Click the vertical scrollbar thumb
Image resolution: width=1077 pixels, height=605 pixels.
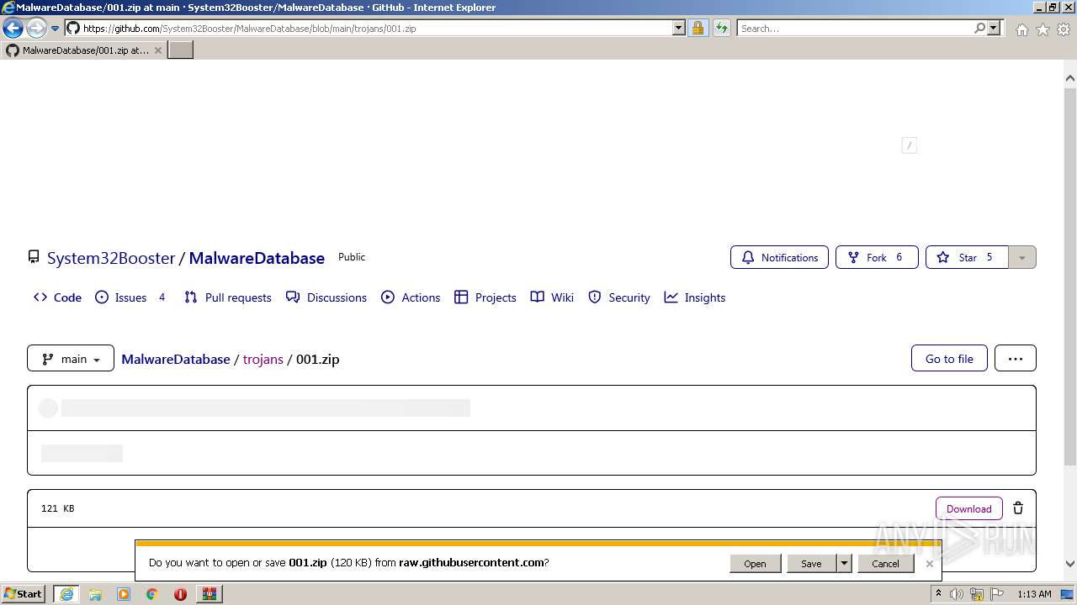tap(1070, 276)
